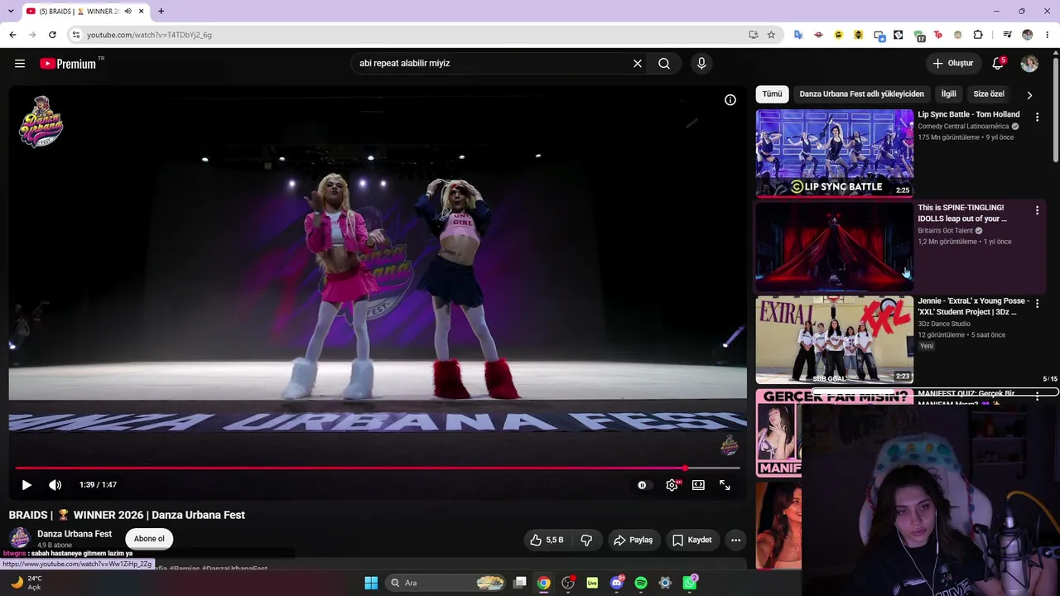Share the video with Paylaş
Viewport: 1060px width, 596px height.
(x=634, y=540)
